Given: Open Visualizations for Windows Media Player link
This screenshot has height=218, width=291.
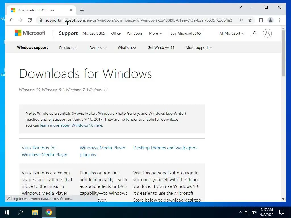Looking at the screenshot, I should point(45,151).
